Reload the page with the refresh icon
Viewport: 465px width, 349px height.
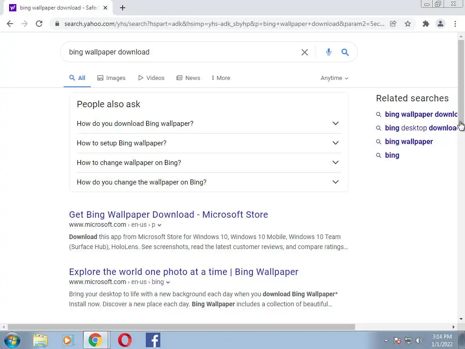(39, 24)
